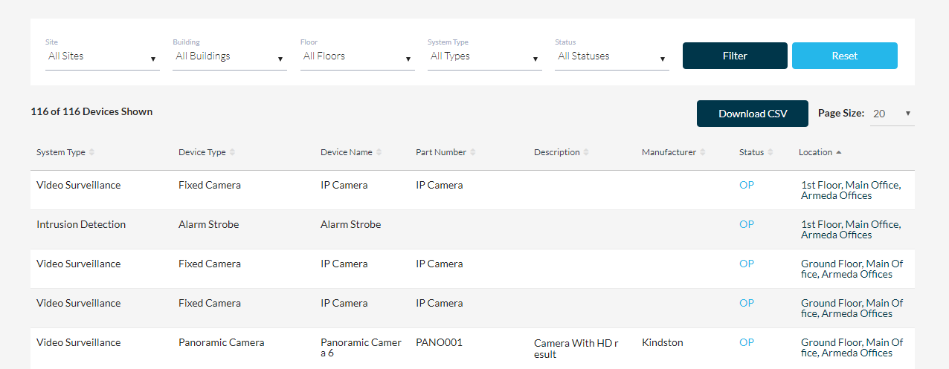Sort by the Manufacturer column
Viewport: 949px width, 369px height.
pos(674,152)
